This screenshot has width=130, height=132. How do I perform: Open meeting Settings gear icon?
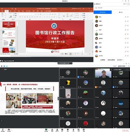tap(84, 130)
